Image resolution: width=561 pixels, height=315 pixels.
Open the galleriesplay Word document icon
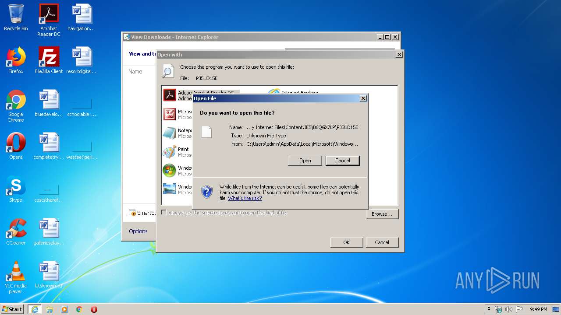point(49,232)
